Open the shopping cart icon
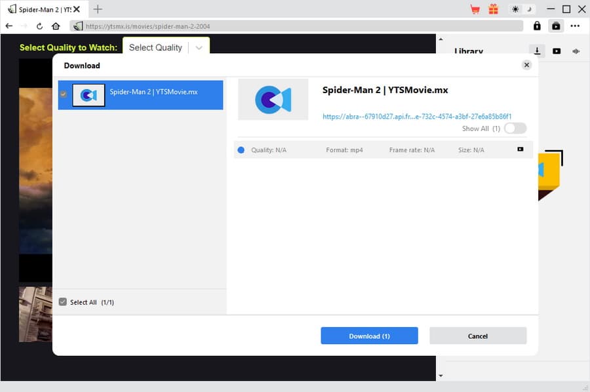The height and width of the screenshot is (392, 590). (475, 9)
